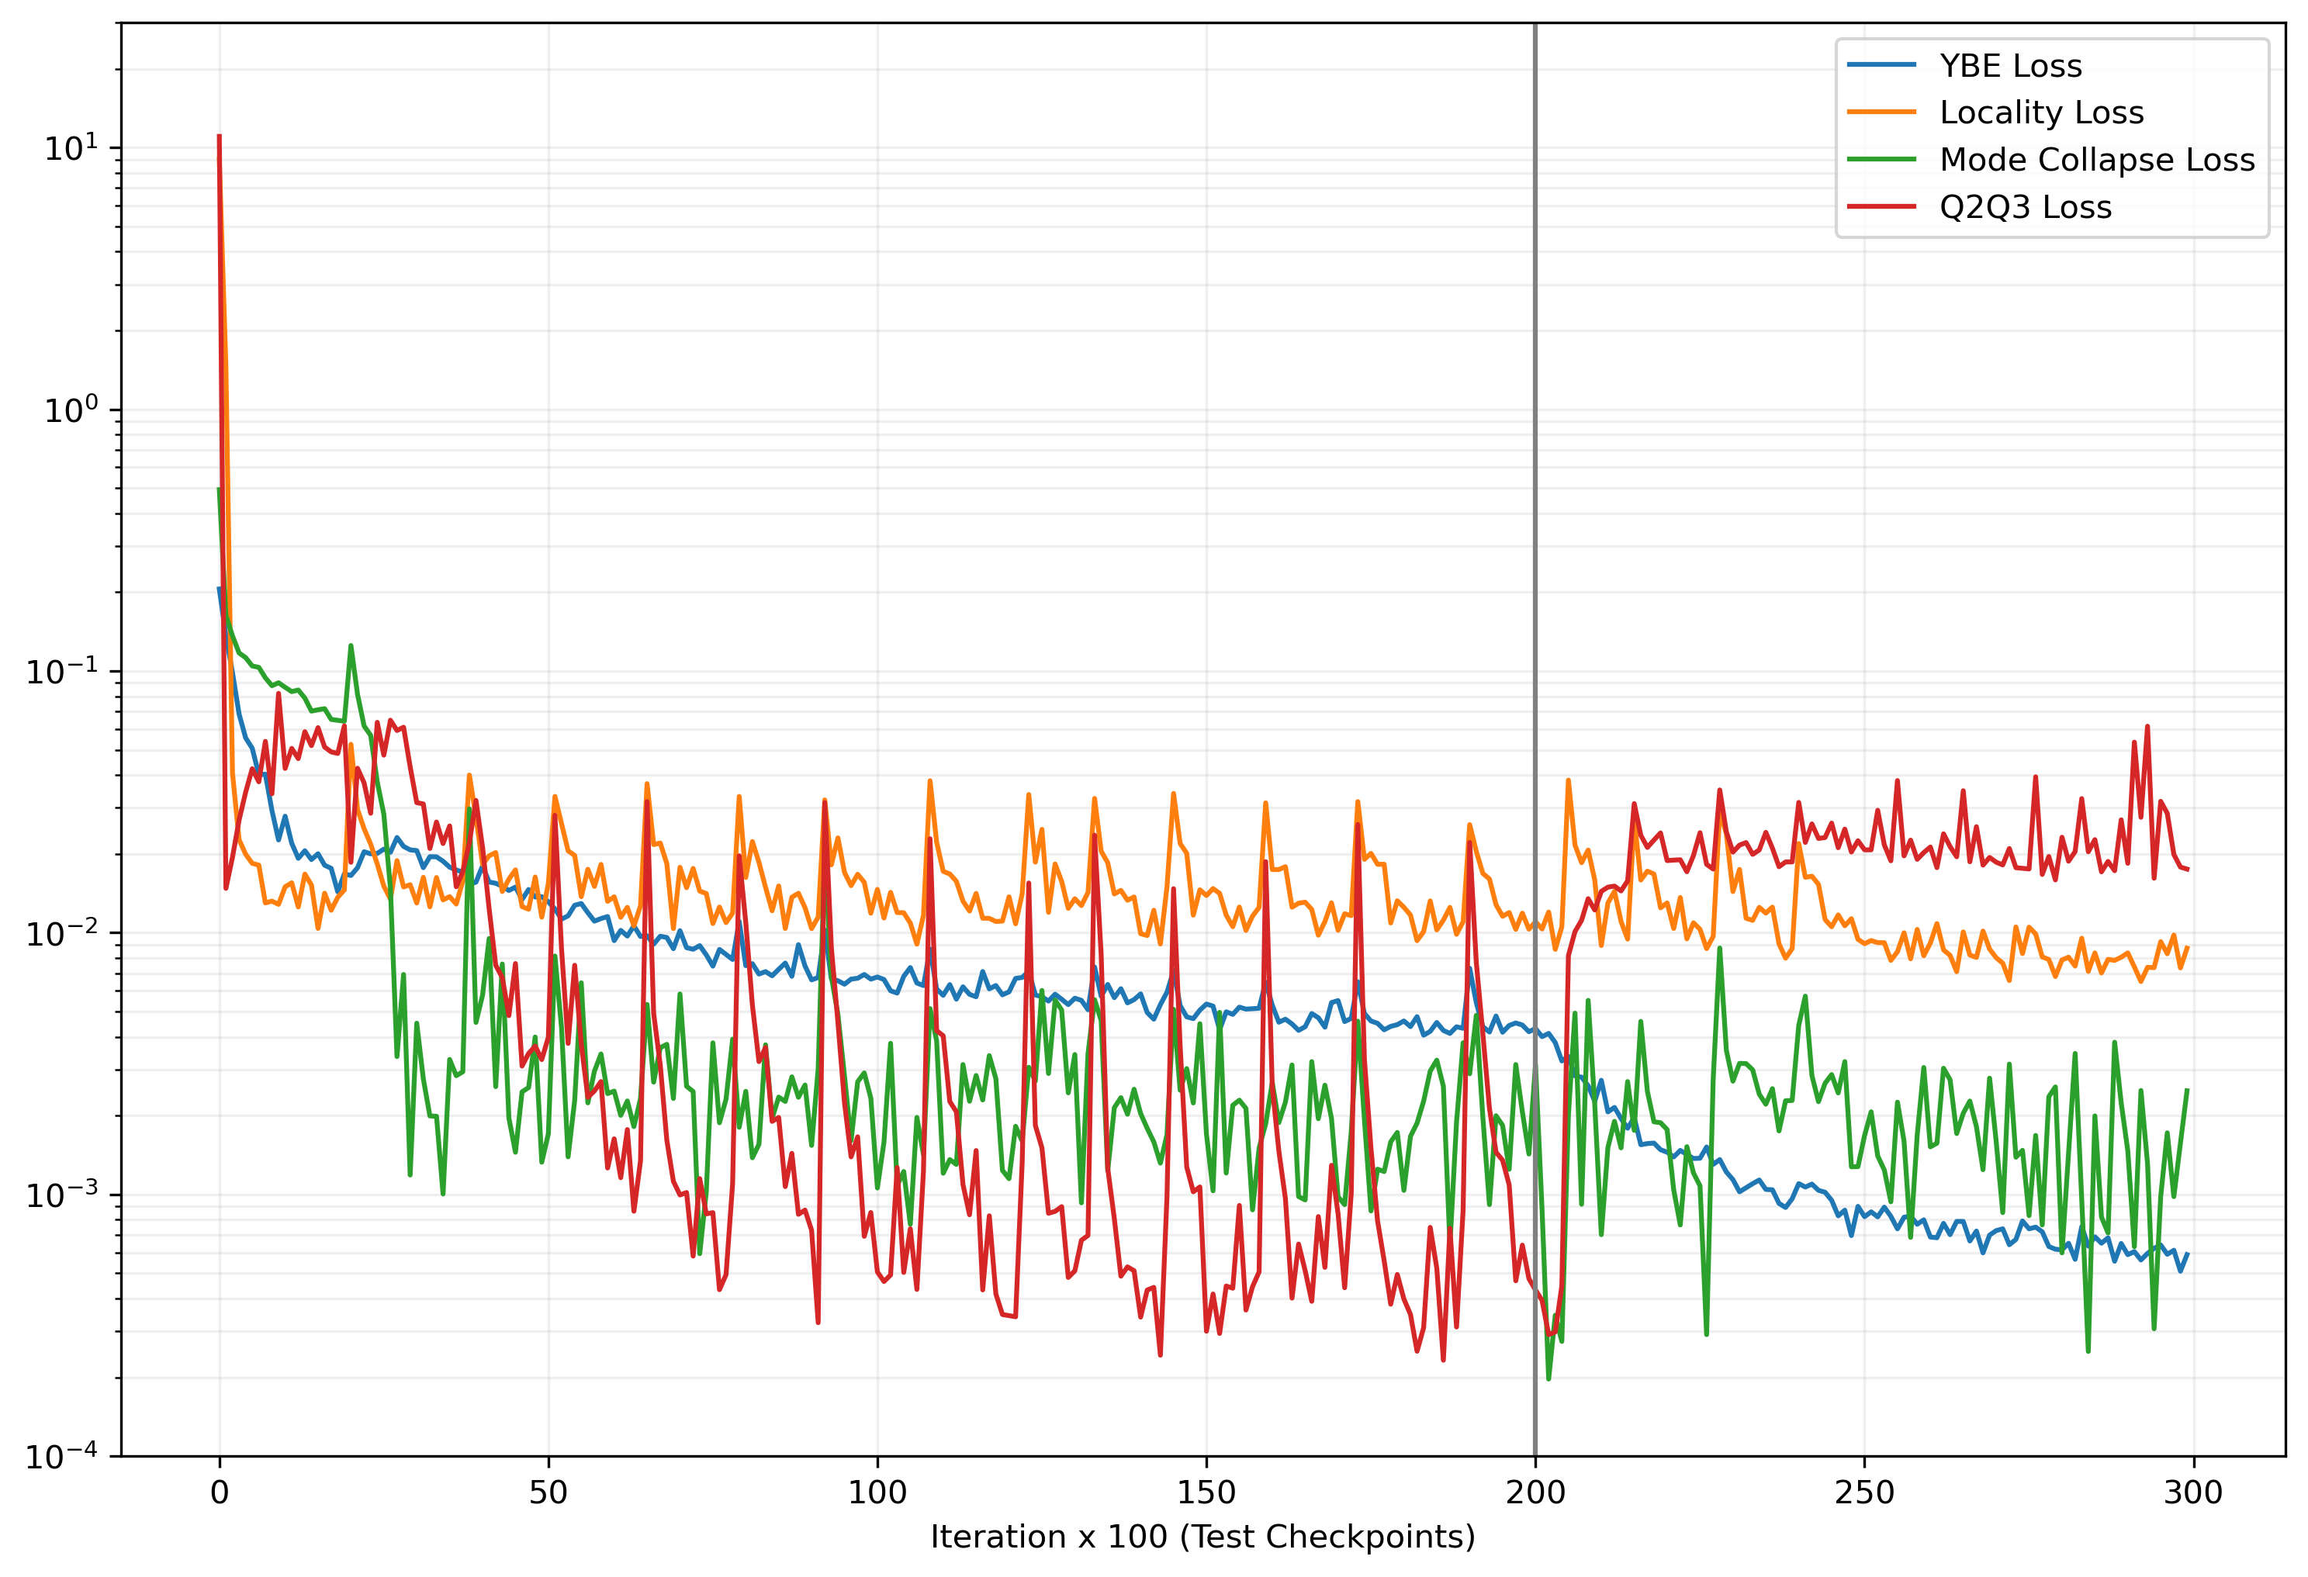The image size is (2308, 1577).
Task: Click the x-axis tick label 250
Action: 1864,1492
